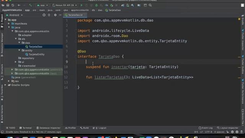Collapse the app module tree node
The width and height of the screenshot is (245, 138).
click(6, 20)
